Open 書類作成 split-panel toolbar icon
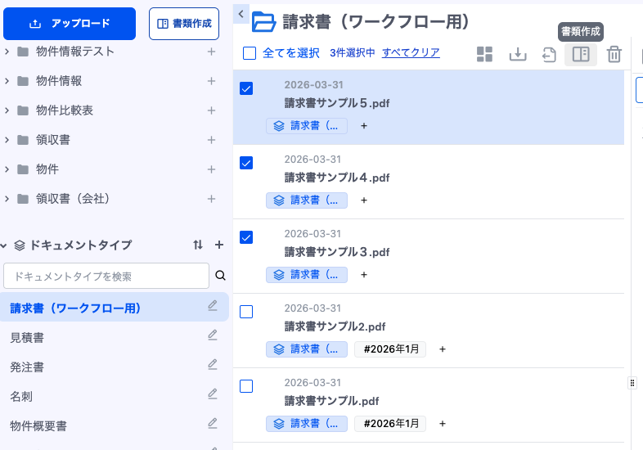 coord(581,54)
